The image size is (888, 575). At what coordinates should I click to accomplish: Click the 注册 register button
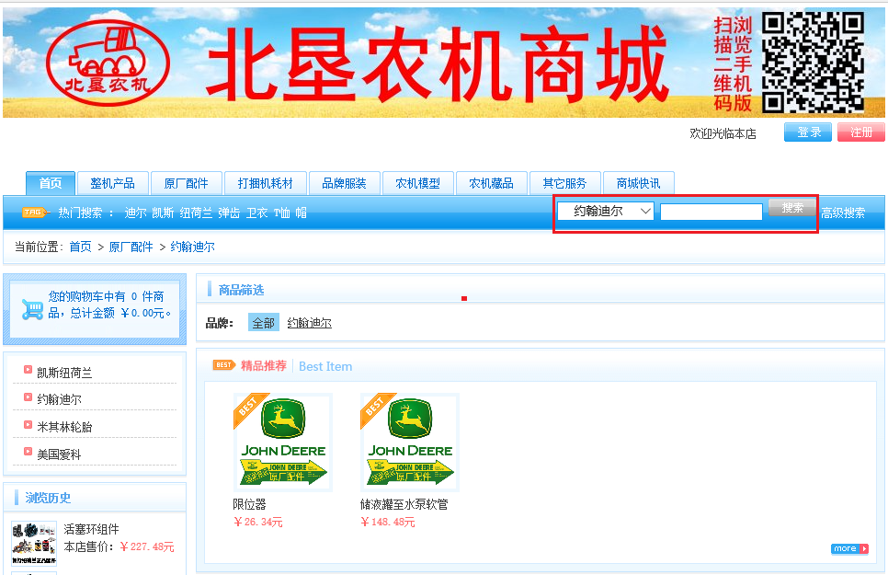point(860,132)
